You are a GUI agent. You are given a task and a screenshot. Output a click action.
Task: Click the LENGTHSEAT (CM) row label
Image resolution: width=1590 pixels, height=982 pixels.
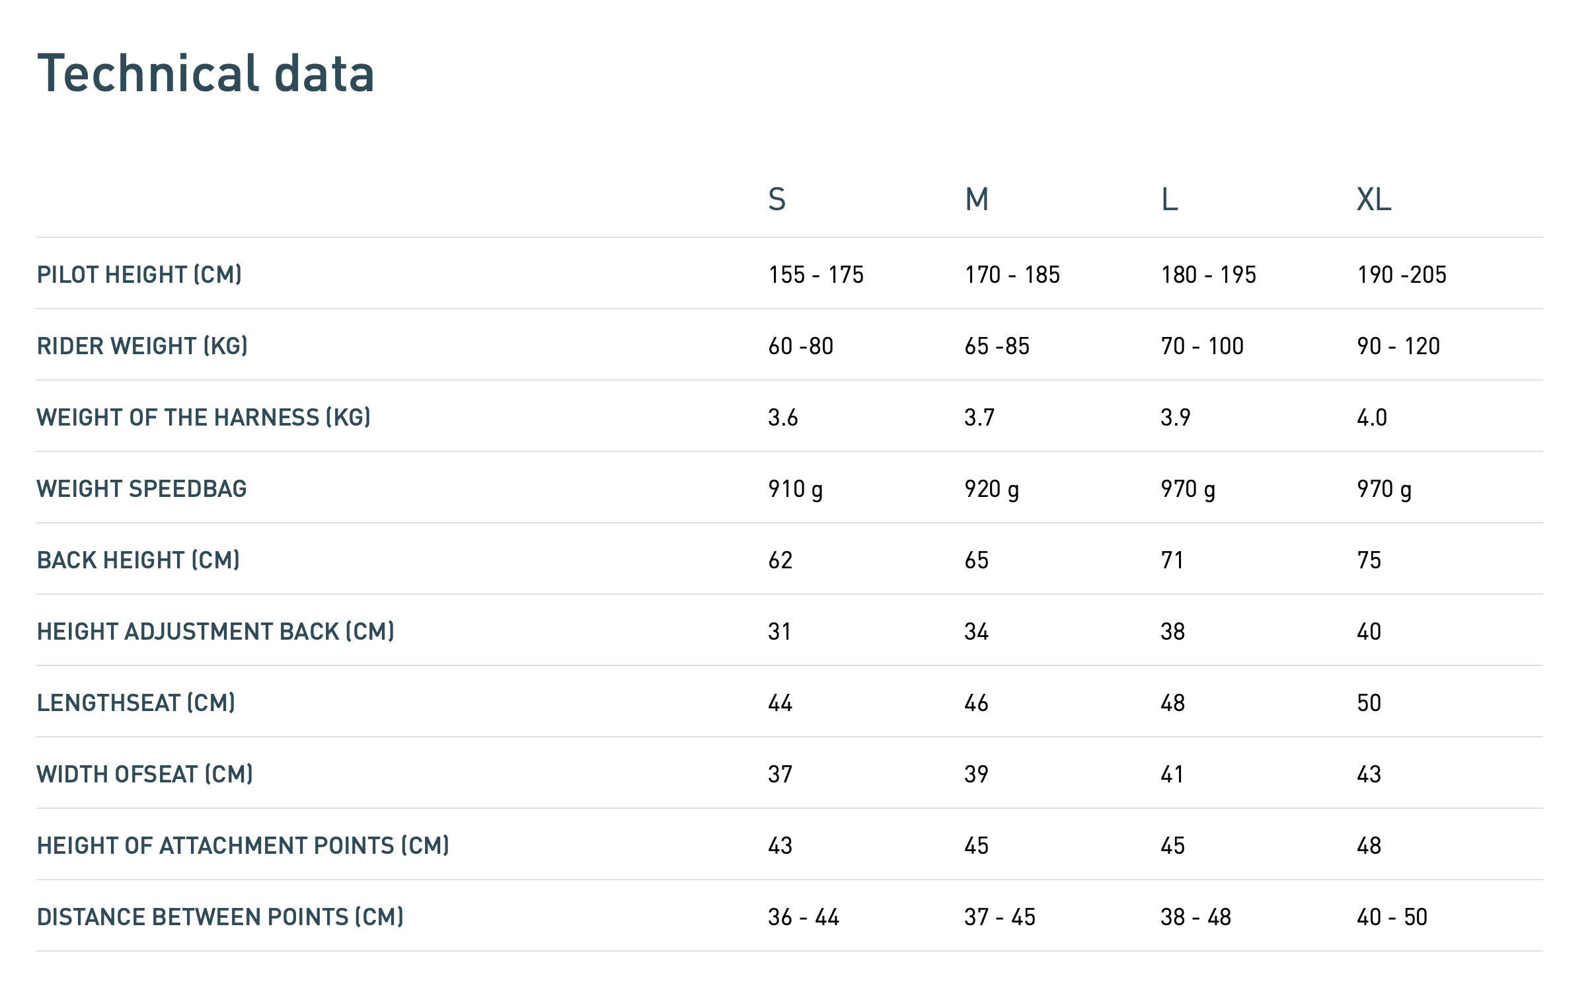[x=136, y=702]
